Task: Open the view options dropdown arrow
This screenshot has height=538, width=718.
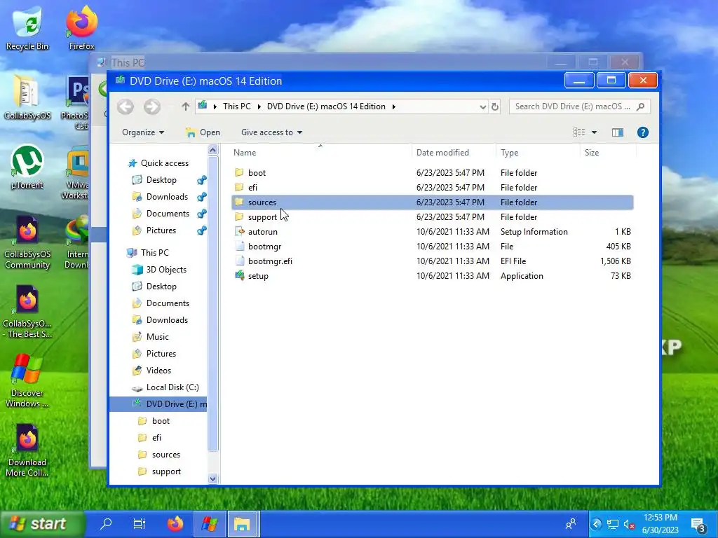Action: [x=595, y=132]
